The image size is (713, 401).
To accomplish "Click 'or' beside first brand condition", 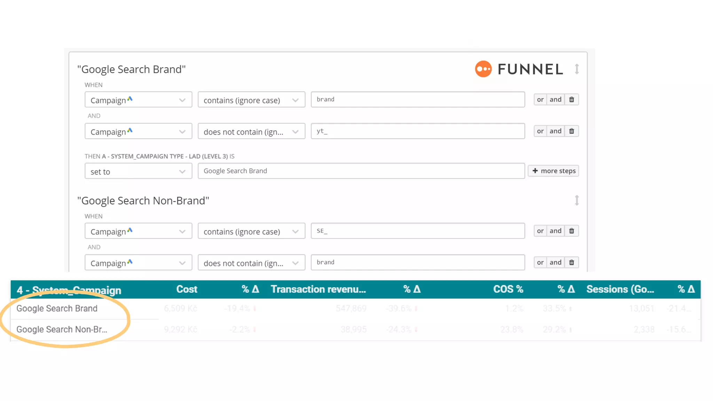I will 540,100.
